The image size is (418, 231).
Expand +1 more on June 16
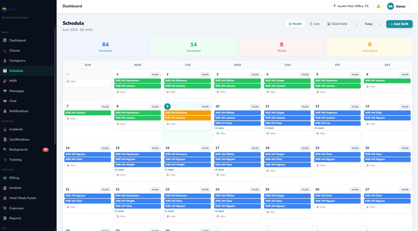coord(169,170)
